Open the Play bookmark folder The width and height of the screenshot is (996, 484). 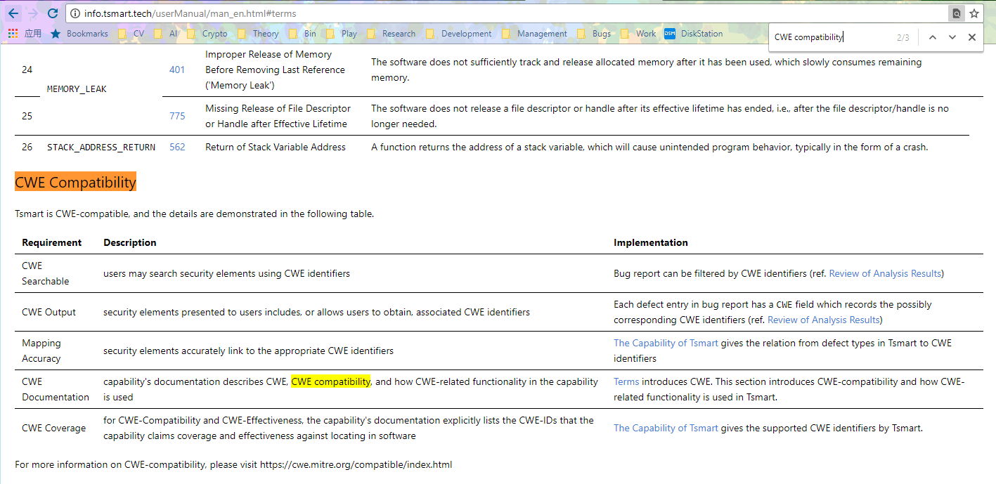coord(342,34)
